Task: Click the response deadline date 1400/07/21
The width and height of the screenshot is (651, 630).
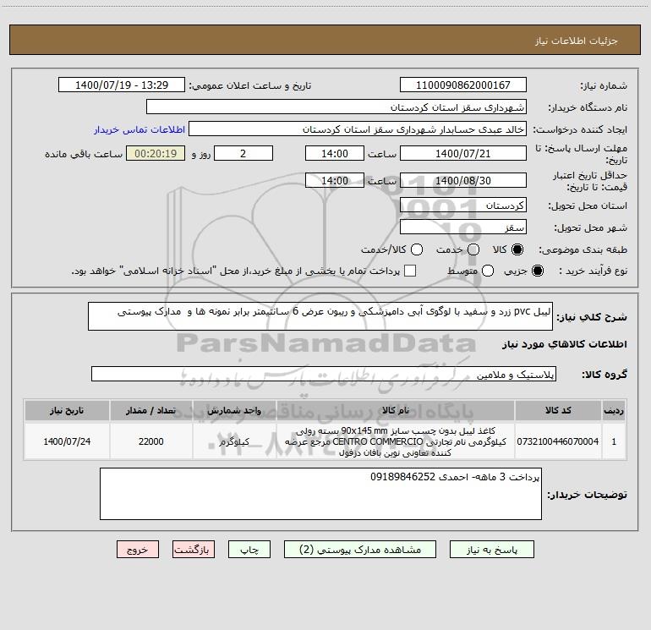Action: point(463,153)
